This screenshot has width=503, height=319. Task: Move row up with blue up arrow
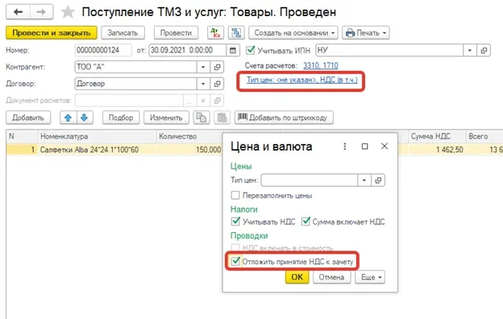click(68, 118)
